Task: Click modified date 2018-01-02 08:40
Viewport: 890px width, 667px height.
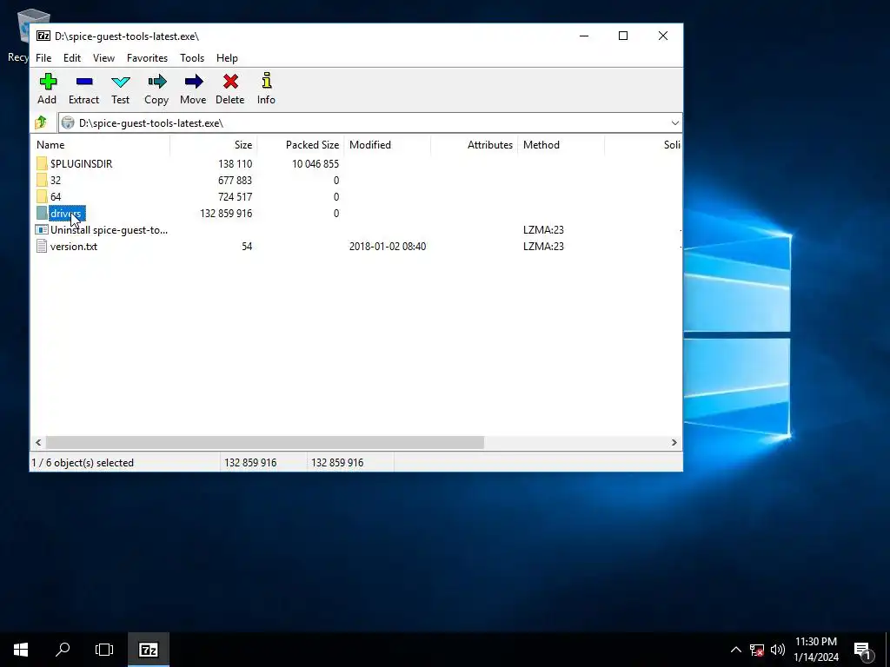Action: click(x=388, y=246)
